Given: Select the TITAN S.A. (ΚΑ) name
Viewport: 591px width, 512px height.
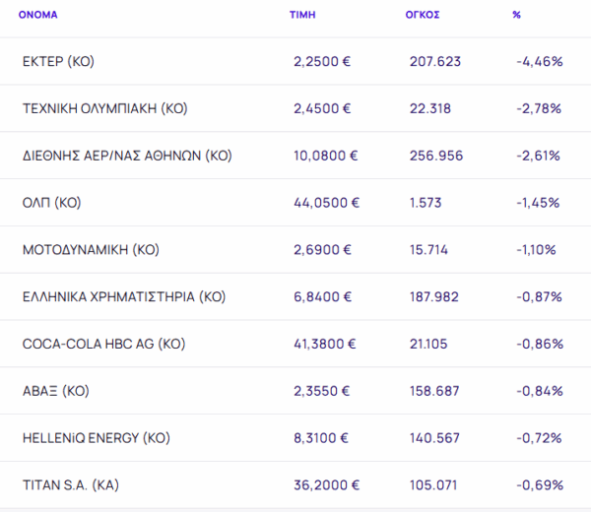Looking at the screenshot, I should coord(71,485).
